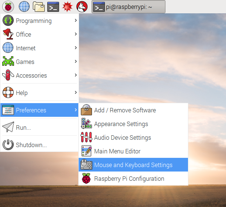Click the Games space invader icon
This screenshot has width=226, height=207.
8,61
